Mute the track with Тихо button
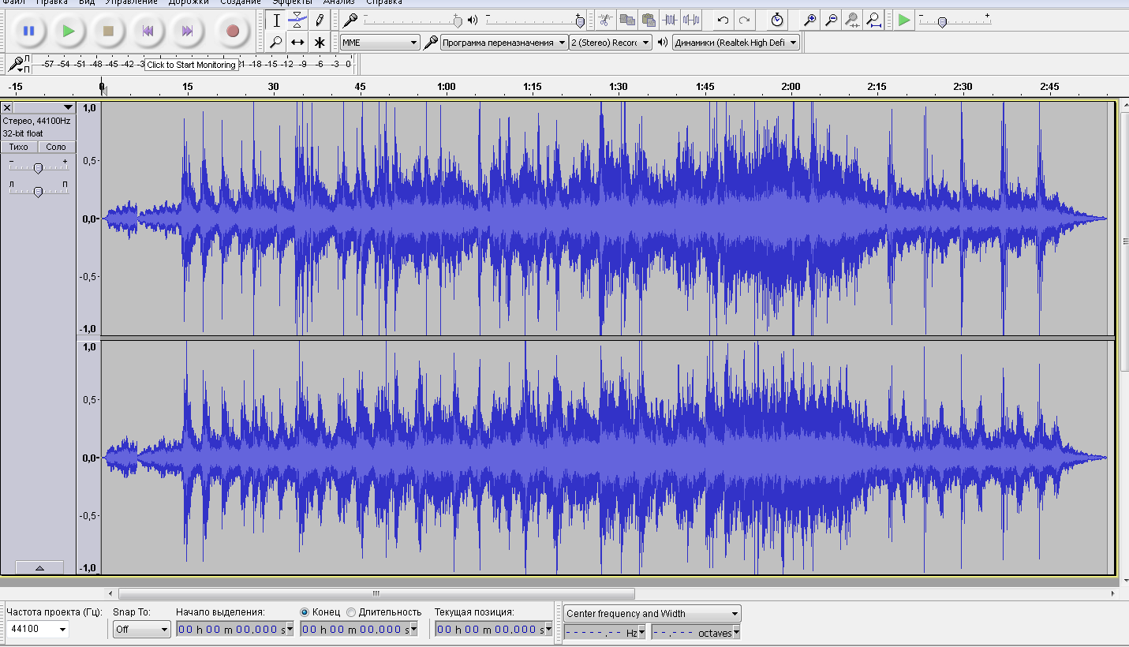 19,147
